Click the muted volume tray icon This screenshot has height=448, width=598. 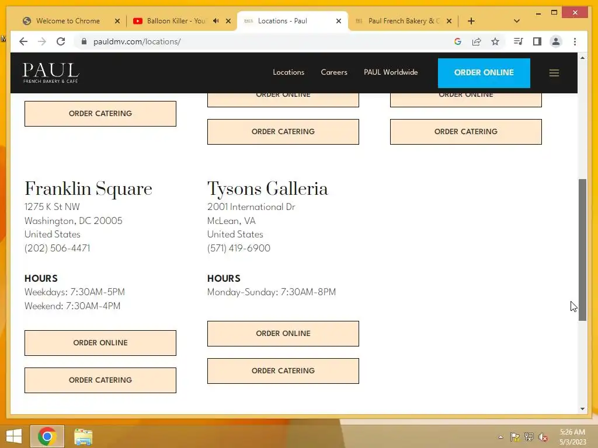[x=543, y=437]
